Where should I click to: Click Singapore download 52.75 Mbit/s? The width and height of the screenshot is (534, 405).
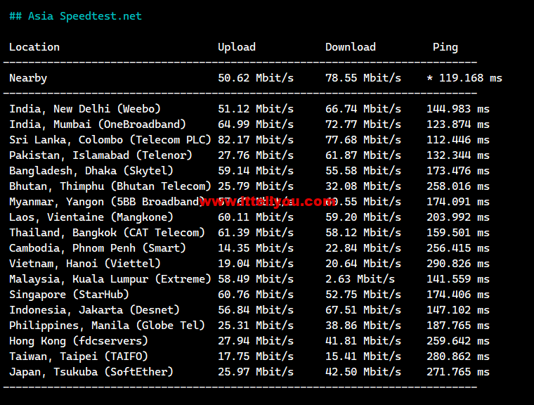pos(363,295)
